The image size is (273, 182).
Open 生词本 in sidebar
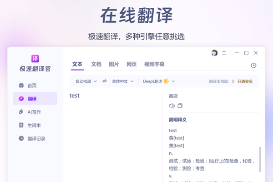[x=35, y=125]
